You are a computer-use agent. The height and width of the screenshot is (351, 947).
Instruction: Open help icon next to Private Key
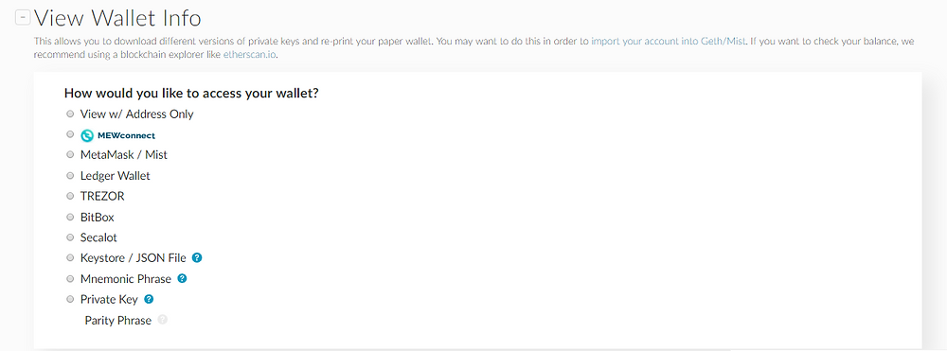[x=149, y=299]
